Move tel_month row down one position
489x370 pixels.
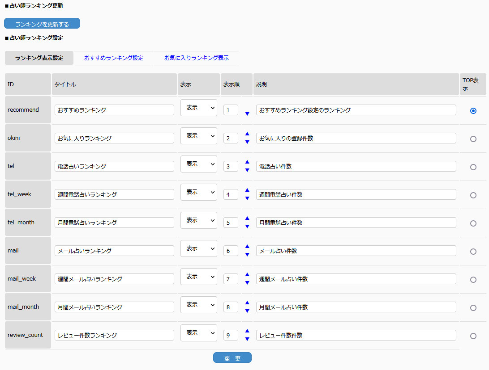[x=247, y=227]
